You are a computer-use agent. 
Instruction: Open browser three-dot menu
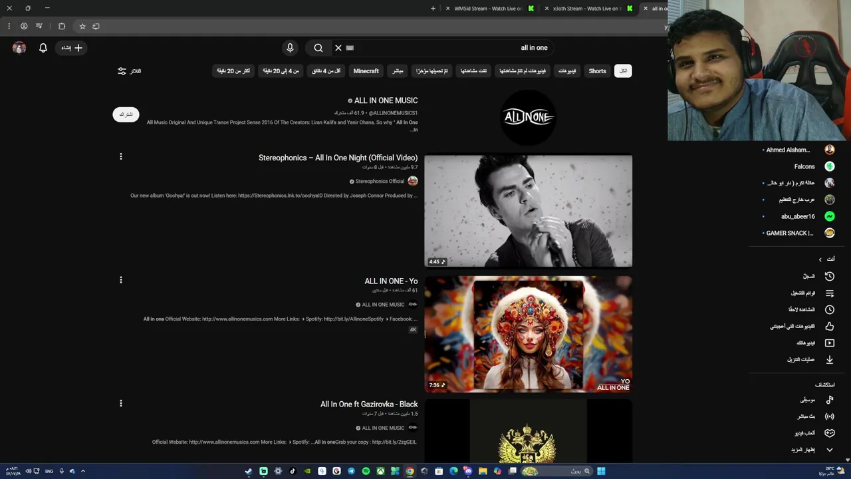(x=9, y=26)
